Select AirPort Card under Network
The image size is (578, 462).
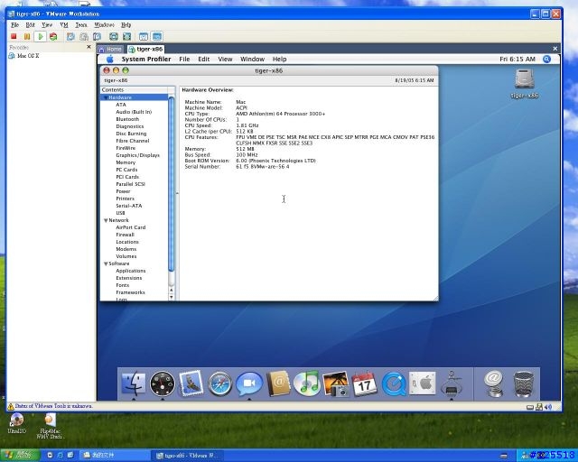tap(130, 227)
